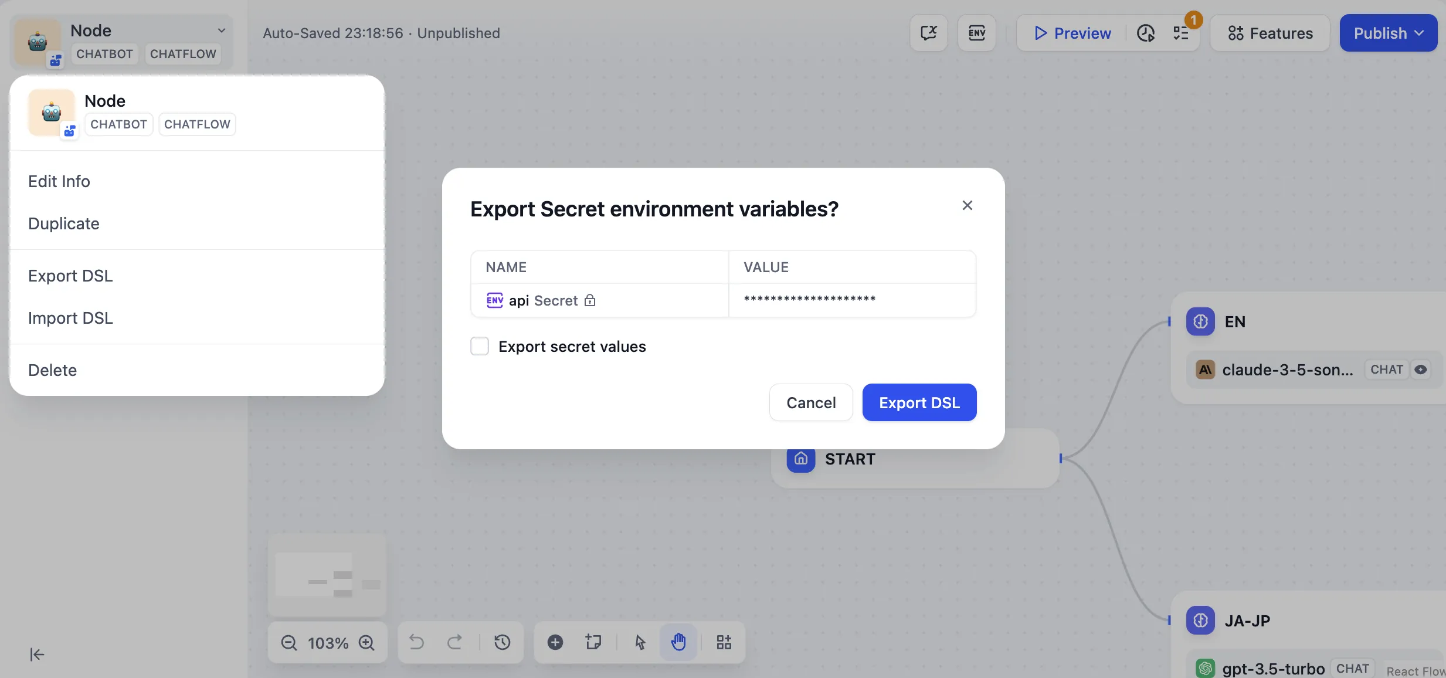The width and height of the screenshot is (1446, 678).
Task: Click the ENV environment variables icon
Action: click(976, 33)
